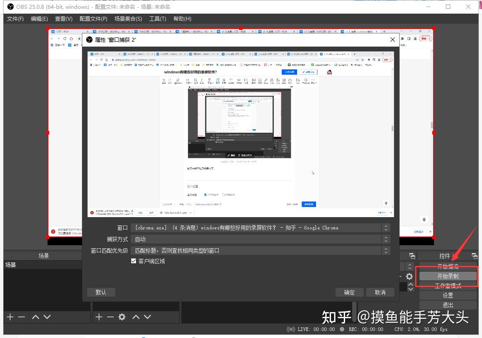The image size is (482, 338).
Task: Confirm dialog with 确定 button
Action: click(x=349, y=292)
